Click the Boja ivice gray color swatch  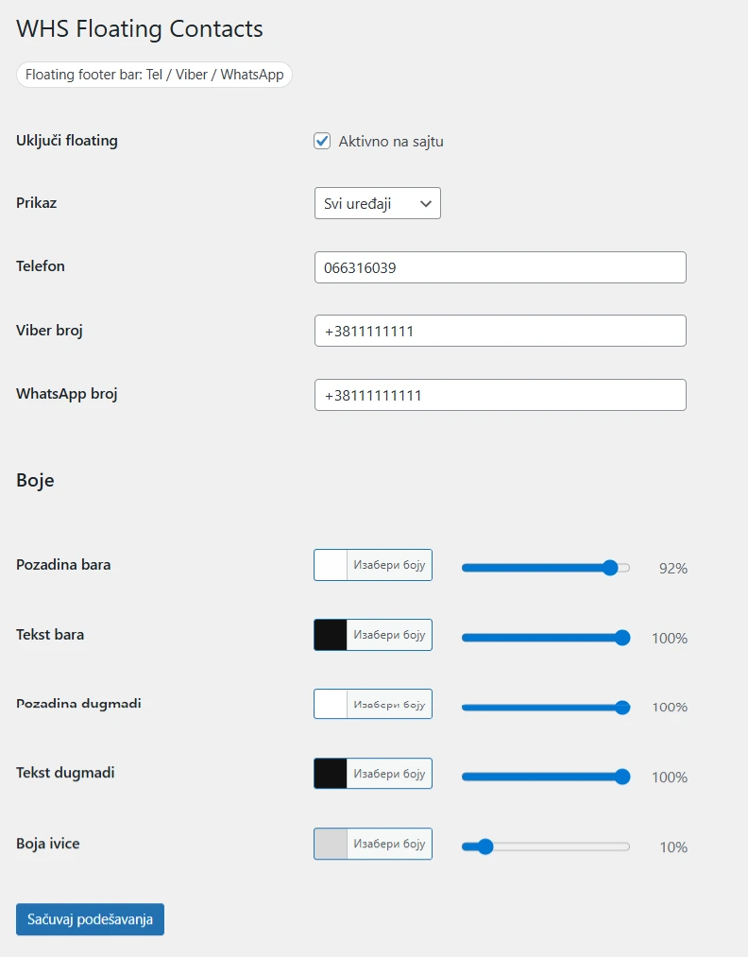click(331, 844)
